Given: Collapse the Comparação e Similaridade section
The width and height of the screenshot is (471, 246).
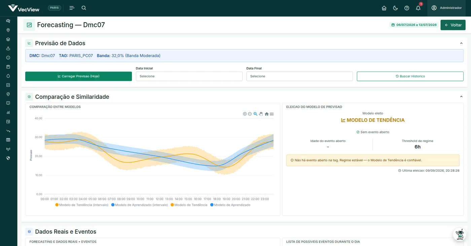Looking at the screenshot, I should point(461,97).
